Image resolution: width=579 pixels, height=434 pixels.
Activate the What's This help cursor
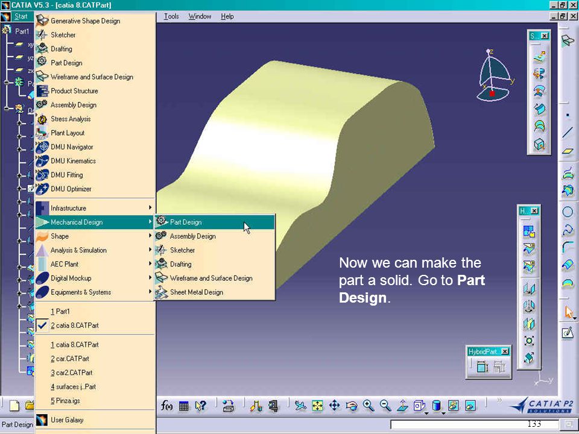point(200,406)
